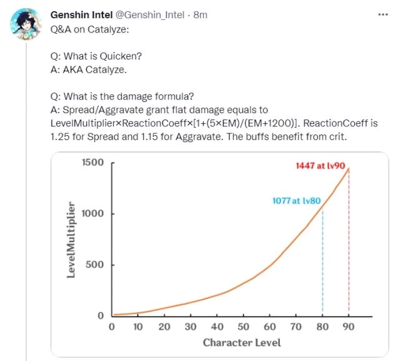Click the vertical thread connector line
The image size is (400, 361).
click(x=26, y=201)
